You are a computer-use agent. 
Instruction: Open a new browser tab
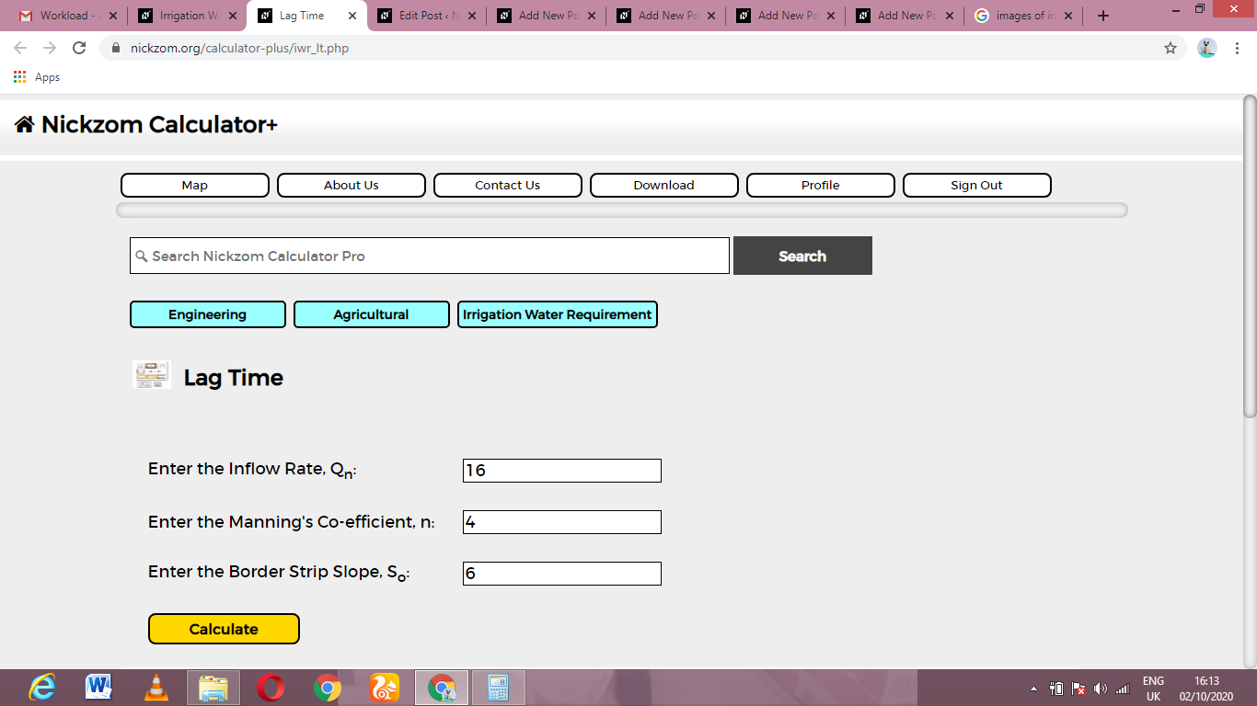pos(1103,16)
